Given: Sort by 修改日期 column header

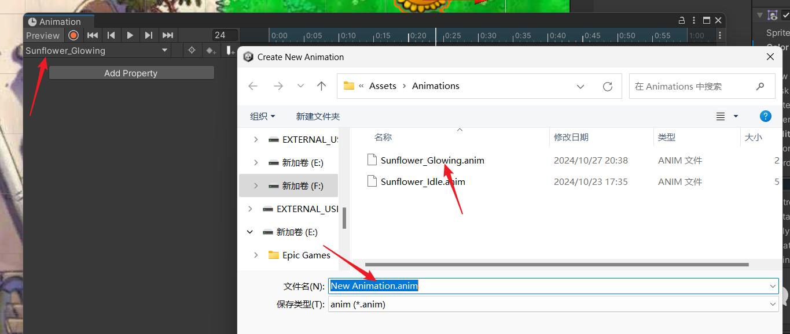Looking at the screenshot, I should click(571, 137).
